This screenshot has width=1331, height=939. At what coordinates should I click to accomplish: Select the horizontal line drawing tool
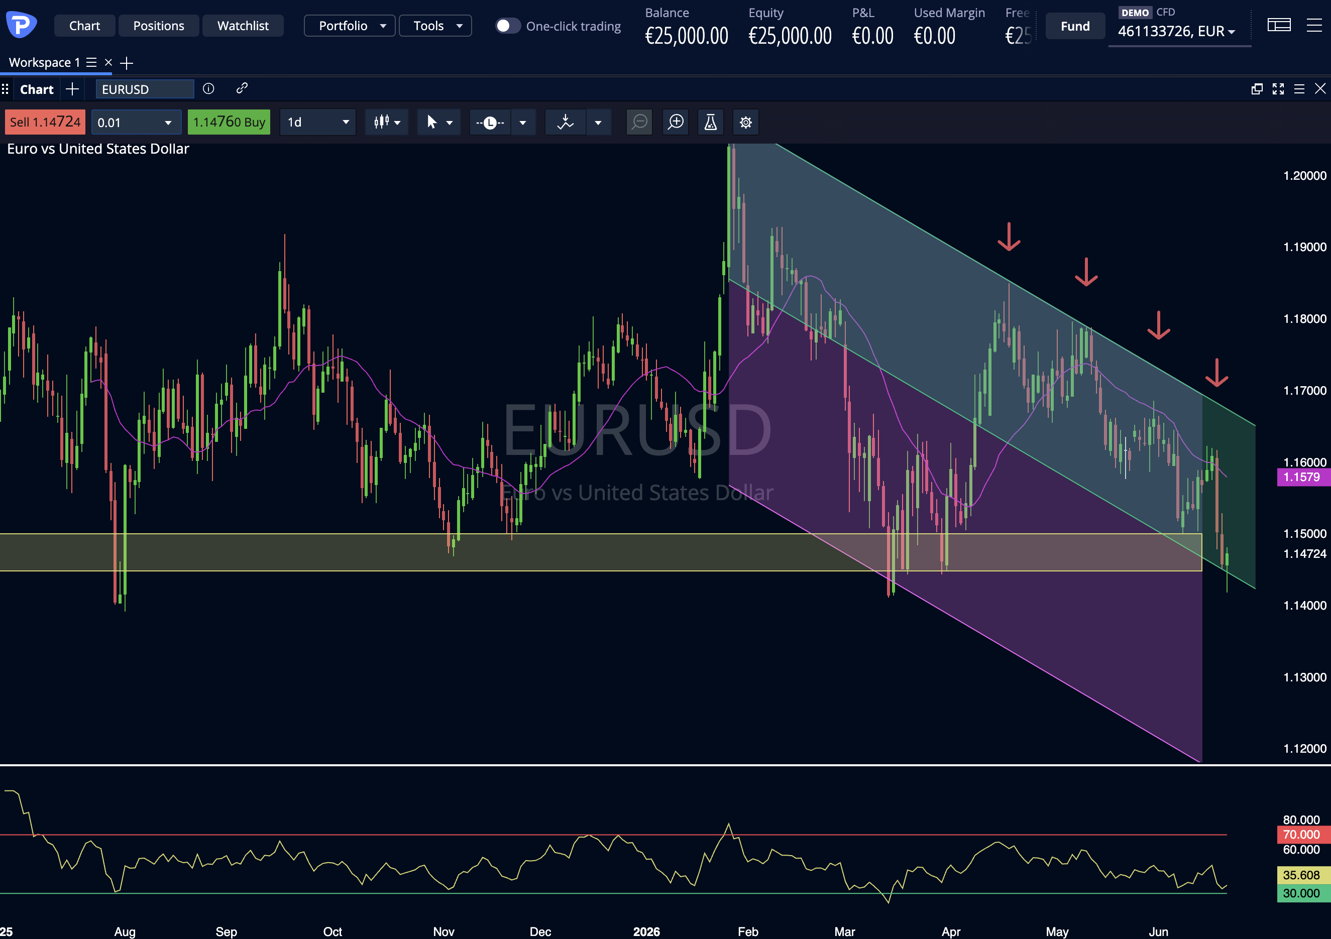[490, 123]
